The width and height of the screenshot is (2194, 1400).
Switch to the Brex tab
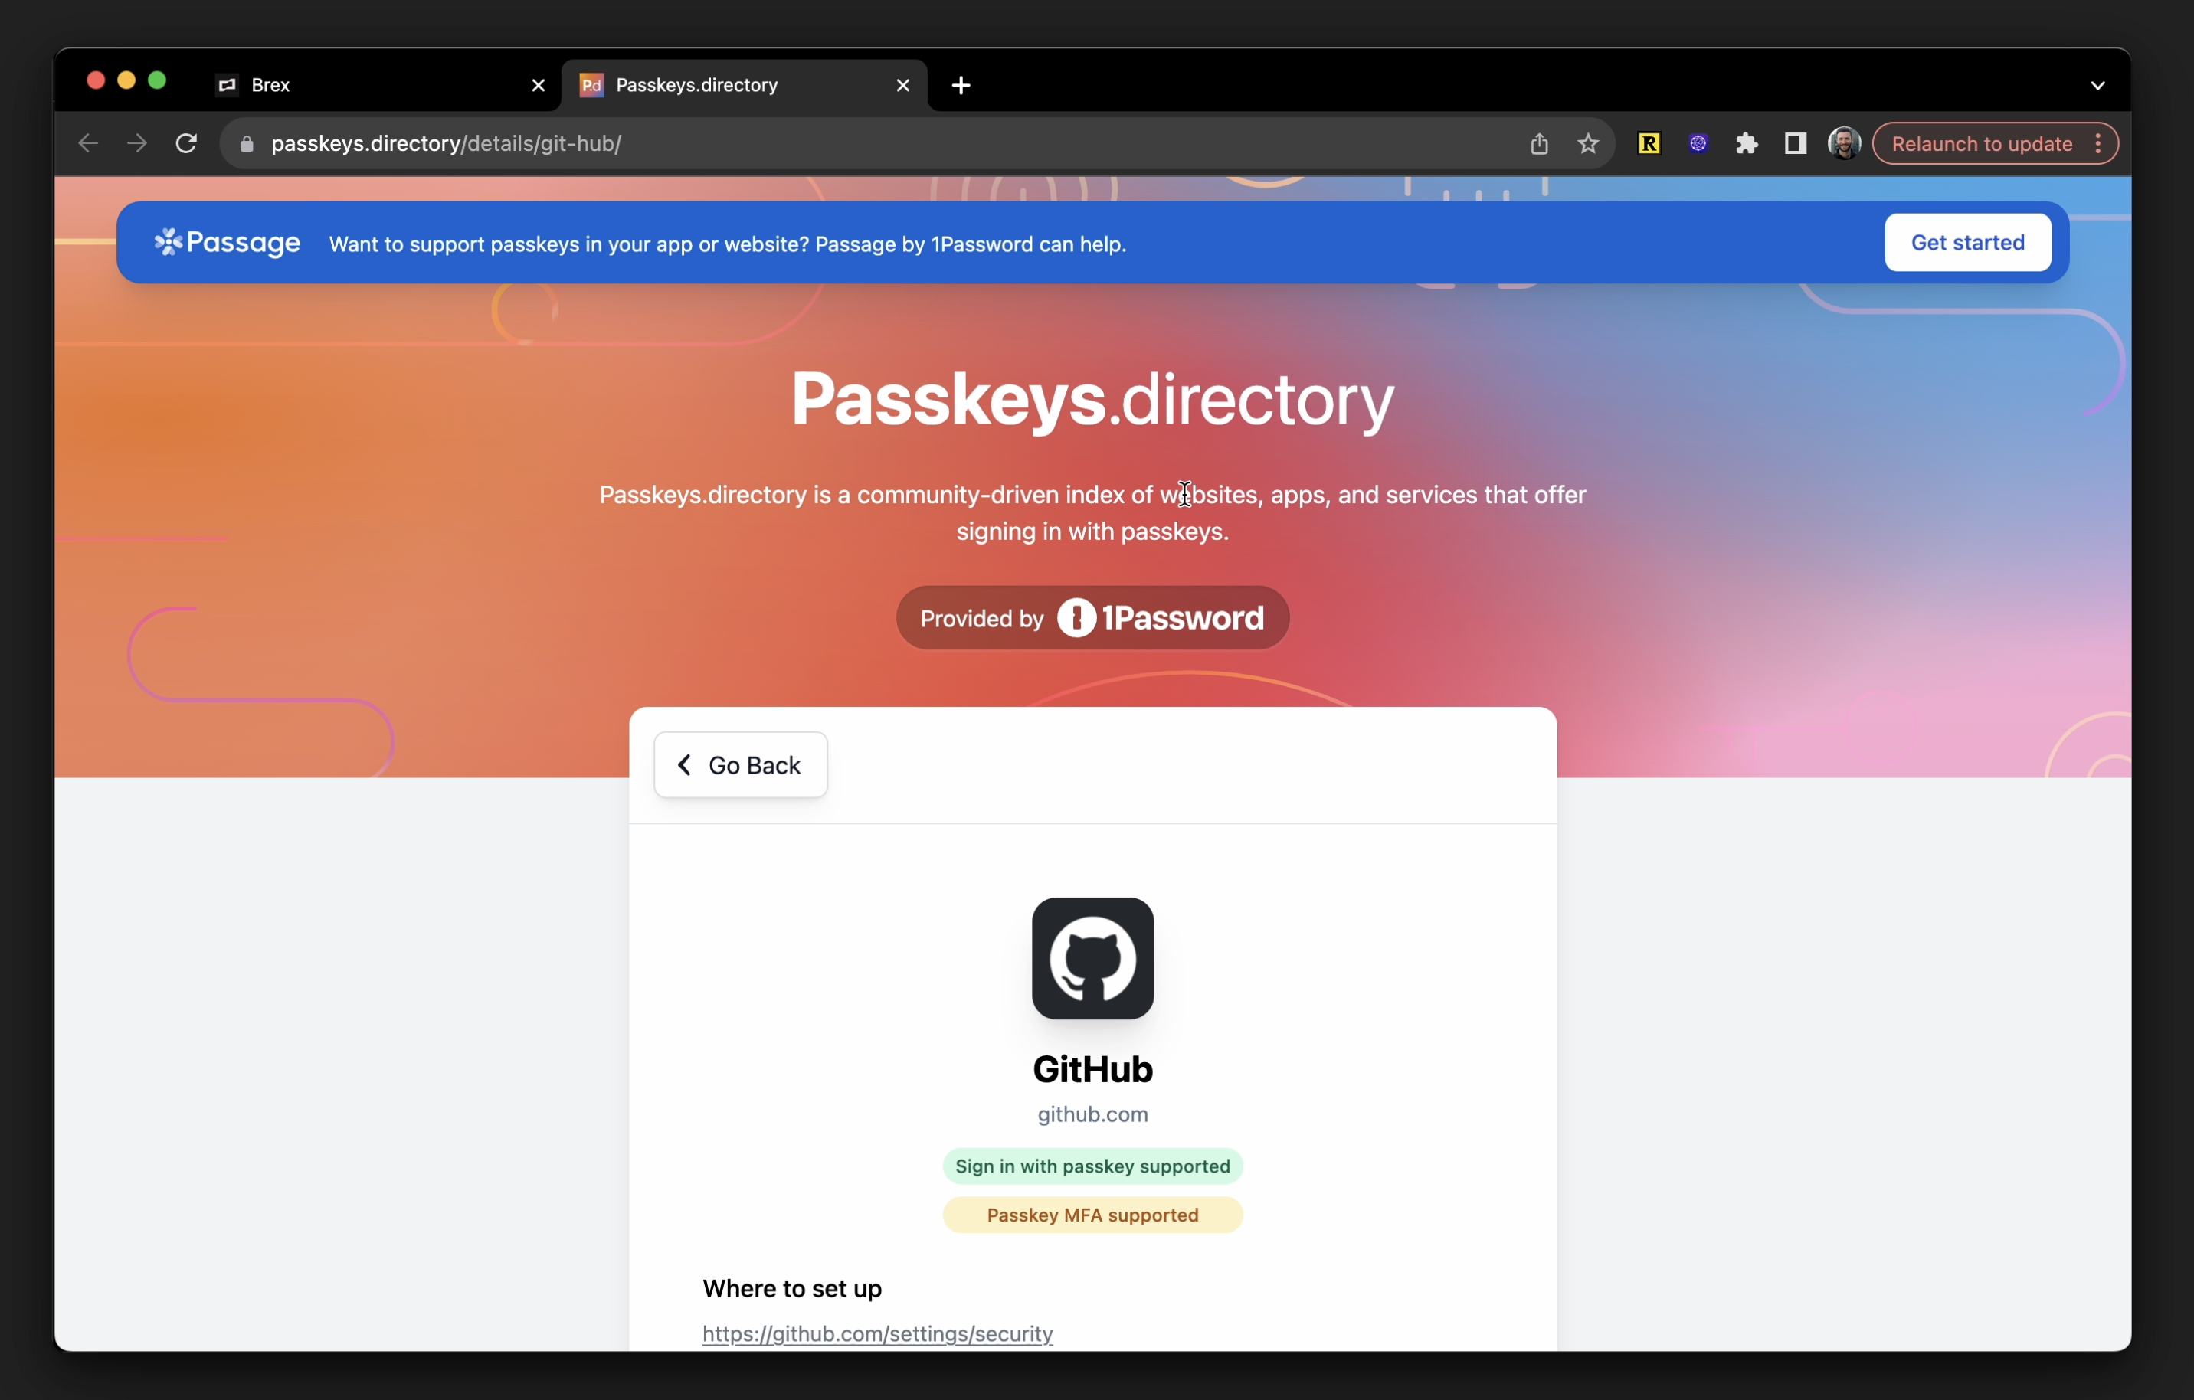point(380,85)
